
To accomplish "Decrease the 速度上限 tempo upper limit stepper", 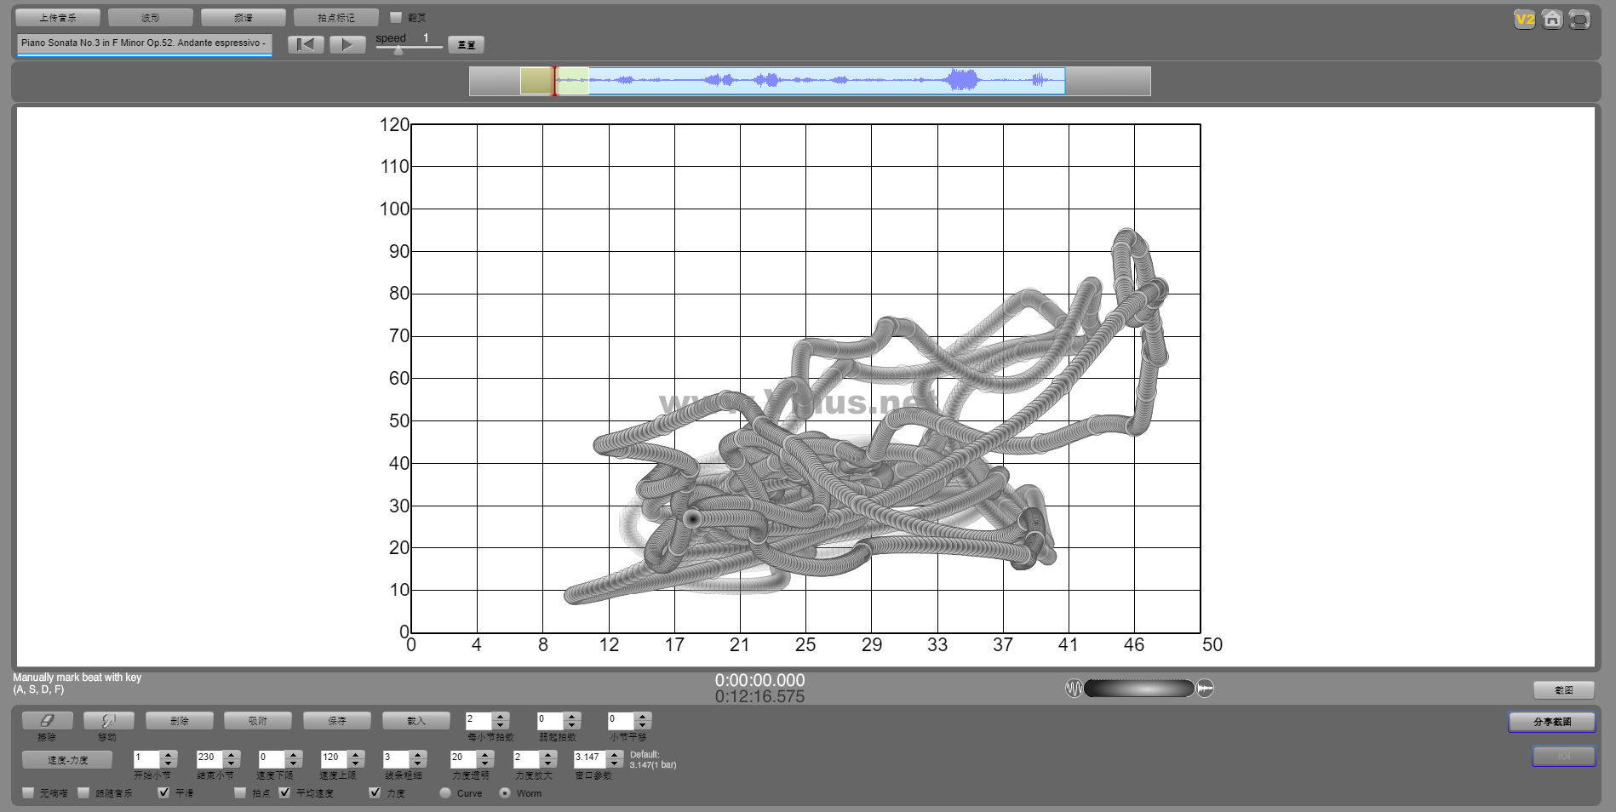I will pyautogui.click(x=356, y=762).
